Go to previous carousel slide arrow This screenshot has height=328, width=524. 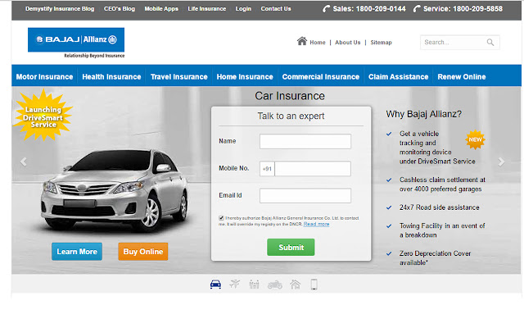[24, 162]
